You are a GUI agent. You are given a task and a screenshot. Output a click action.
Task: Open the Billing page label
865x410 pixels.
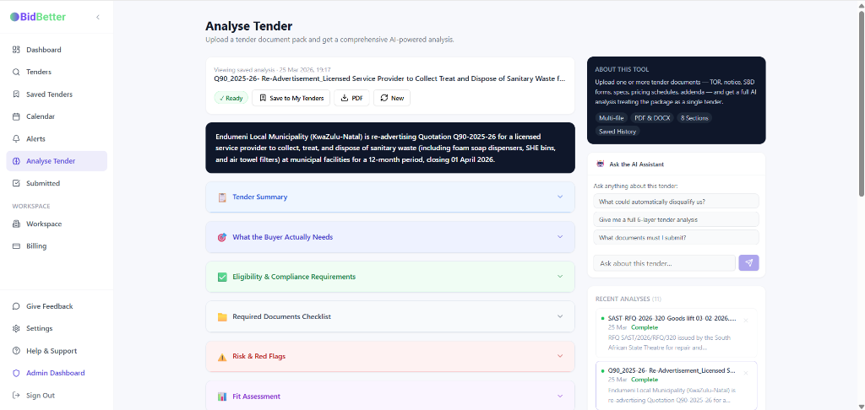(x=36, y=245)
